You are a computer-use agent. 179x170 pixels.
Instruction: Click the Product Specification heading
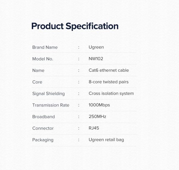pyautogui.click(x=75, y=26)
